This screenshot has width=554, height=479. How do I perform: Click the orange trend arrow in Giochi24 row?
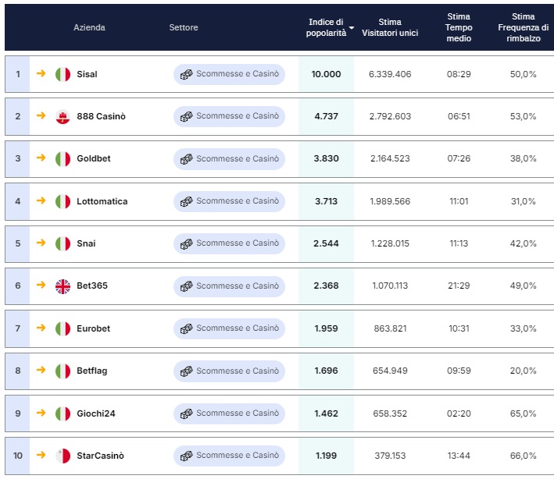[x=41, y=413]
